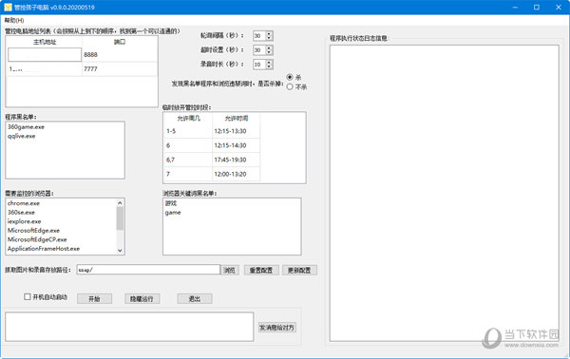This screenshot has width=570, height=359.
Task: Select chrome.exe in monitored browsers list
Action: click(24, 203)
